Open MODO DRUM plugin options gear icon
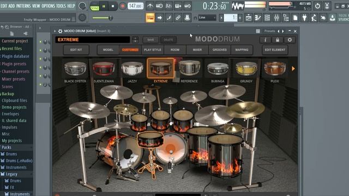Image resolution: width=349 pixels, height=196 pixels. [60, 31]
